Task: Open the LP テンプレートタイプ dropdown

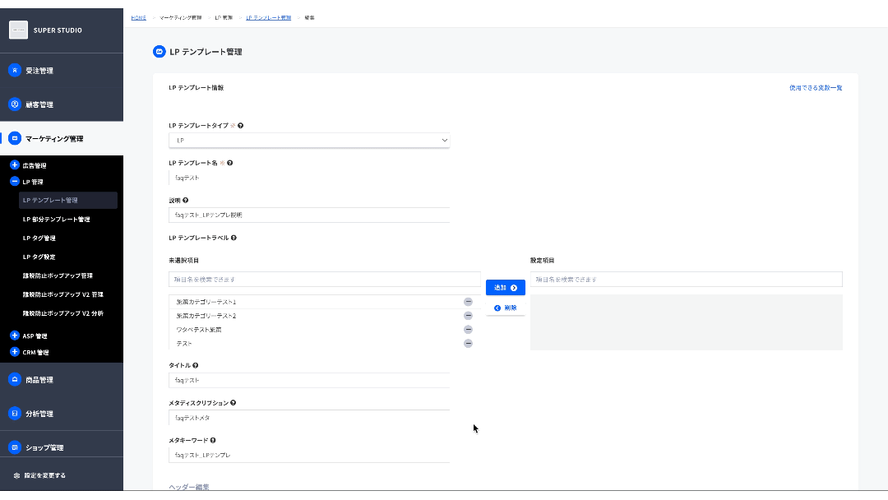Action: tap(309, 140)
